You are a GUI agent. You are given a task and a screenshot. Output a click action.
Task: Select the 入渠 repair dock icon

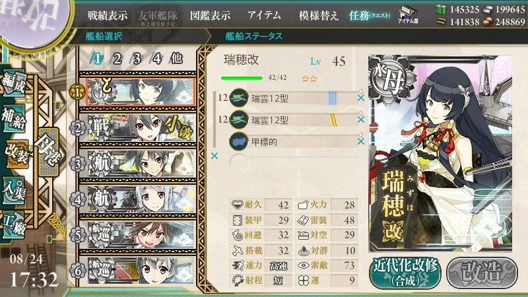pyautogui.click(x=13, y=191)
